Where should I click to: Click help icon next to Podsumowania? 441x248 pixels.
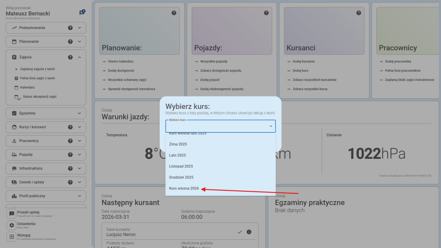70,28
